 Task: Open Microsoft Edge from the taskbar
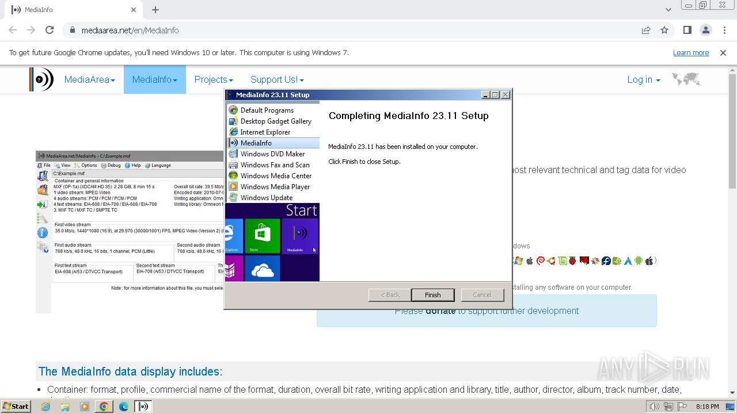tap(123, 407)
